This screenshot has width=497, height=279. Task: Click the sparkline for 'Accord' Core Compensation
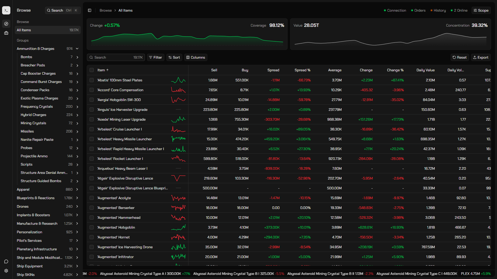pos(178,90)
